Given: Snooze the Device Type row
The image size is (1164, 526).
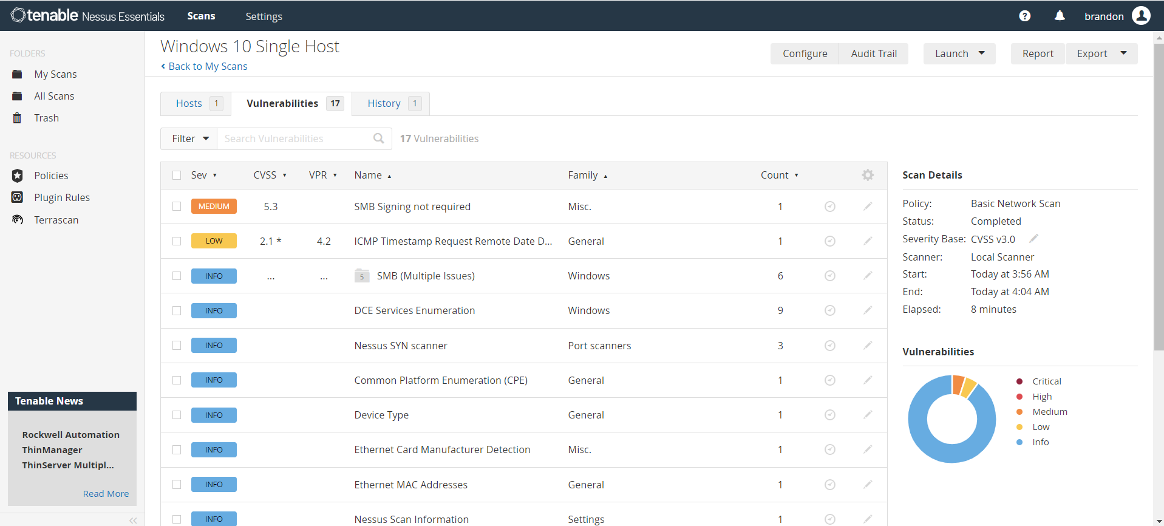Looking at the screenshot, I should (x=830, y=415).
